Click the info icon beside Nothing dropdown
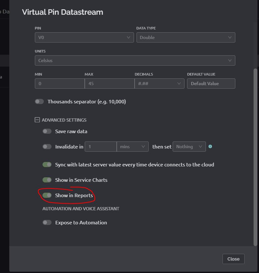The width and height of the screenshot is (259, 273). pyautogui.click(x=210, y=147)
